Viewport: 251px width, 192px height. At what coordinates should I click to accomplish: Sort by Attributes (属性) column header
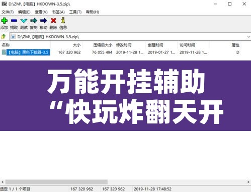click(225, 45)
